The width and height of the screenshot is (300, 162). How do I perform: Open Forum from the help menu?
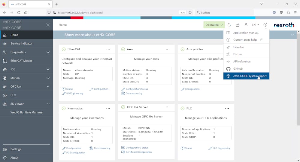tap(246, 54)
